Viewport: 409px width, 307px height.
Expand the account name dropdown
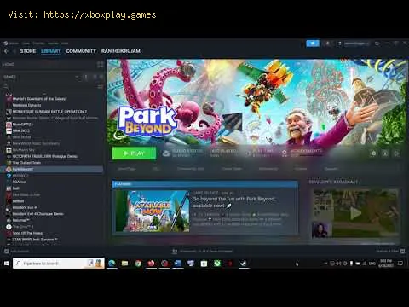(355, 43)
